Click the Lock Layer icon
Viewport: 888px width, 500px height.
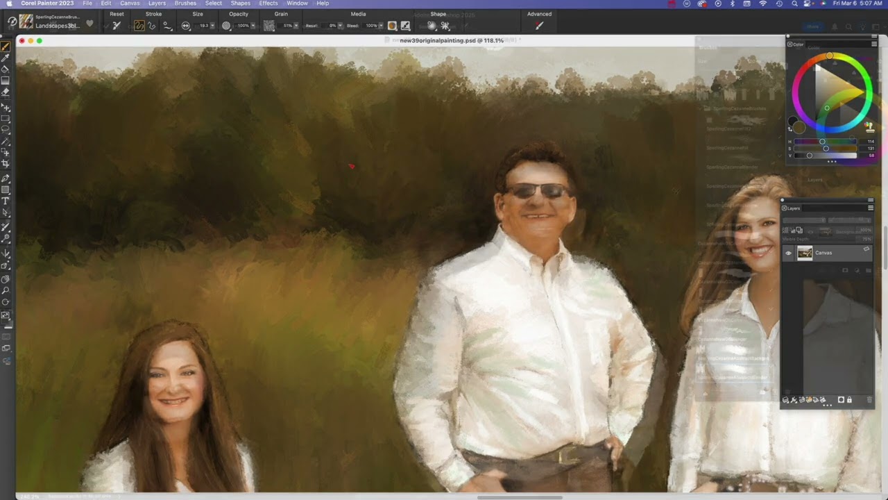tap(849, 400)
